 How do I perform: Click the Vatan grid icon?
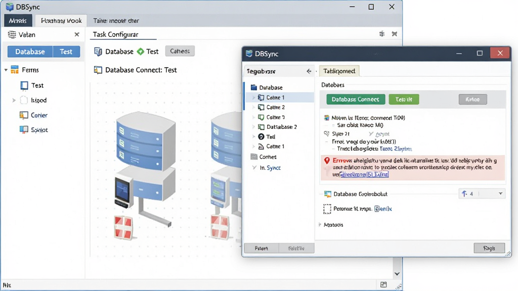coord(12,34)
